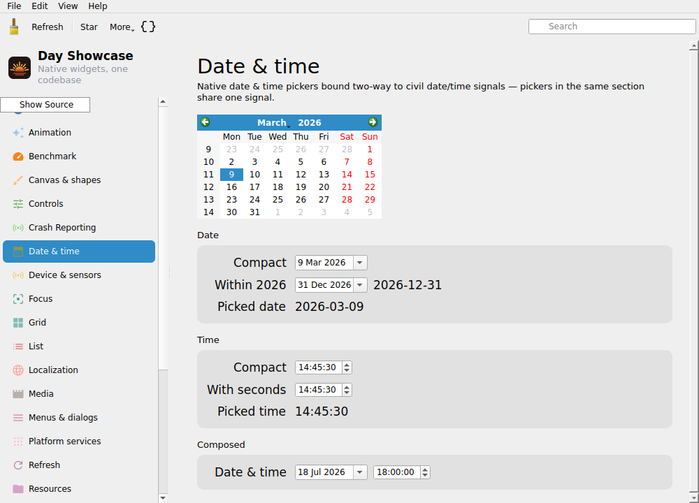The width and height of the screenshot is (699, 503).
Task: Open the View menu
Action: pyautogui.click(x=68, y=6)
